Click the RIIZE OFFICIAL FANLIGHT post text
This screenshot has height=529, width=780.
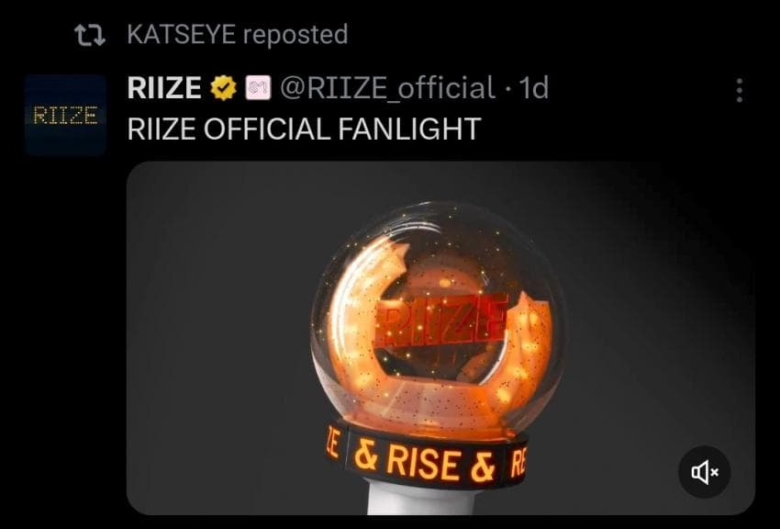[x=304, y=129]
